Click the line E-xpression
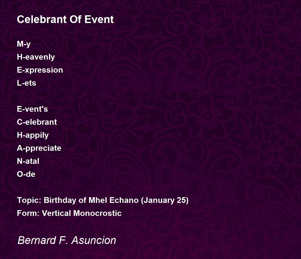301x259 pixels. 40,70
